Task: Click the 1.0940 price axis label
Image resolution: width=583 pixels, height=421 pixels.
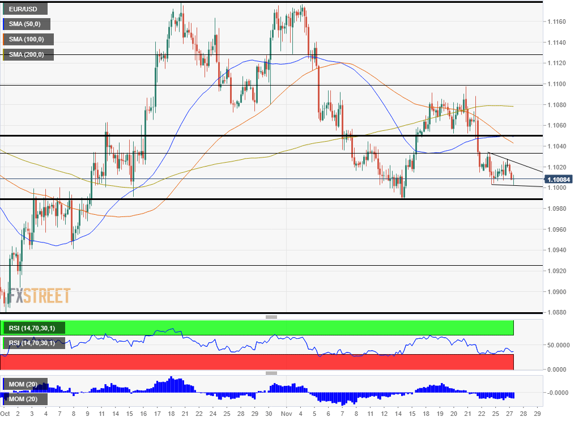Action: pos(556,250)
